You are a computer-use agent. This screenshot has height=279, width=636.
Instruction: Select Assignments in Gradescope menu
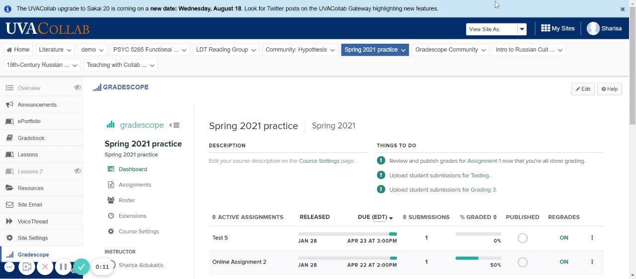[135, 185]
